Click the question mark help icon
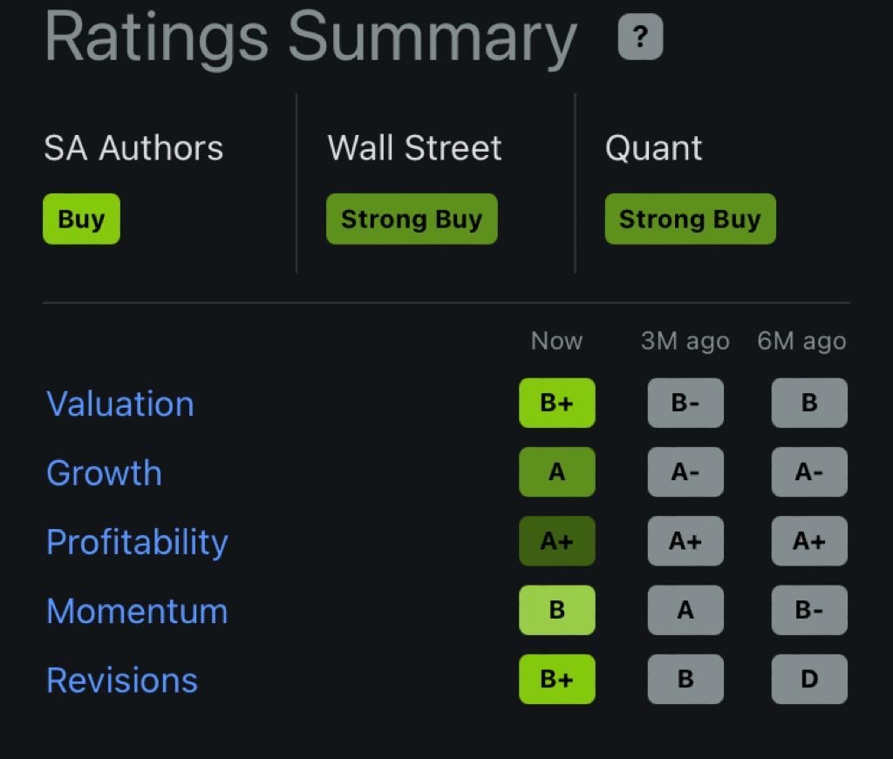This screenshot has height=759, width=893. pos(640,38)
